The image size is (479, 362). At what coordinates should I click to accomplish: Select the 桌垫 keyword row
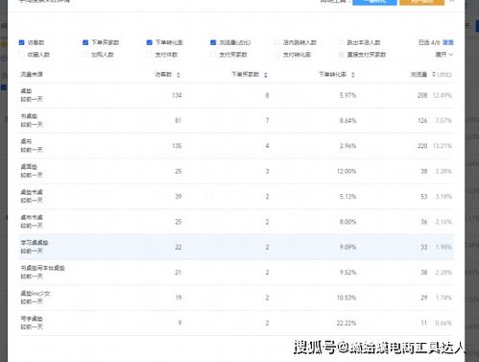pyautogui.click(x=236, y=95)
